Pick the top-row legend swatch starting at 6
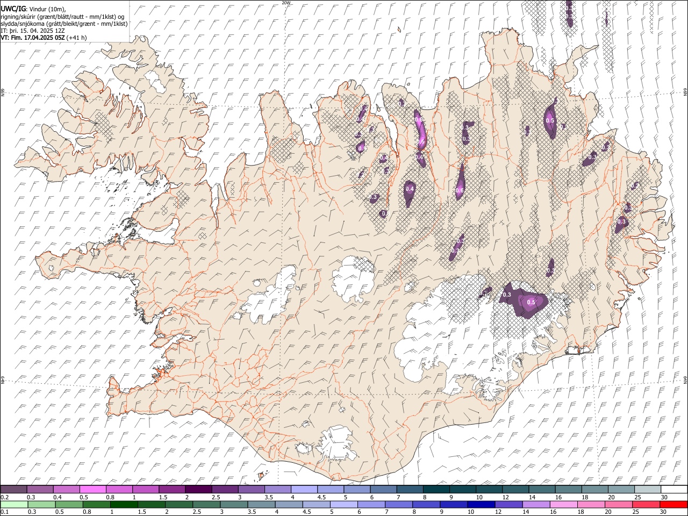The width and height of the screenshot is (688, 516). tap(383, 489)
